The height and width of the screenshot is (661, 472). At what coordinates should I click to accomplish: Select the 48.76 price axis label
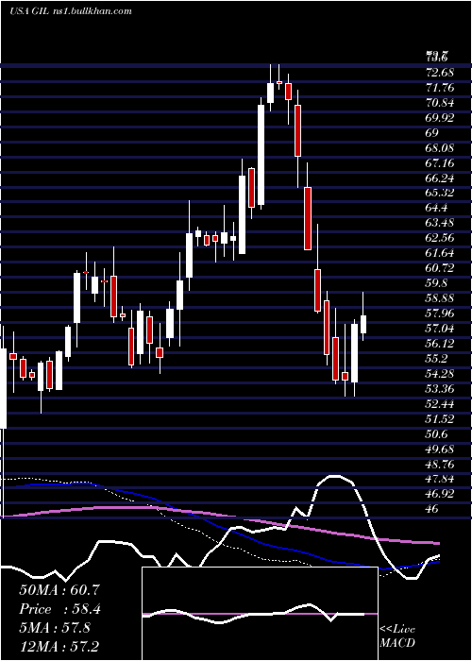click(440, 465)
